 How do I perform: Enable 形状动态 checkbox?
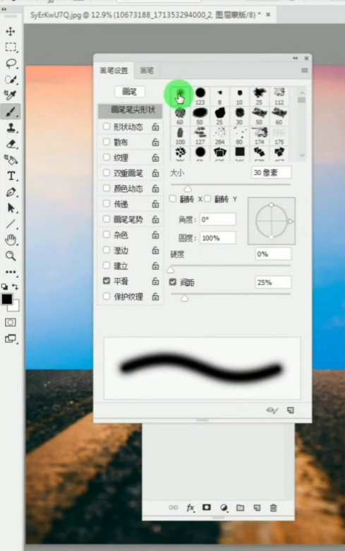[x=107, y=126]
